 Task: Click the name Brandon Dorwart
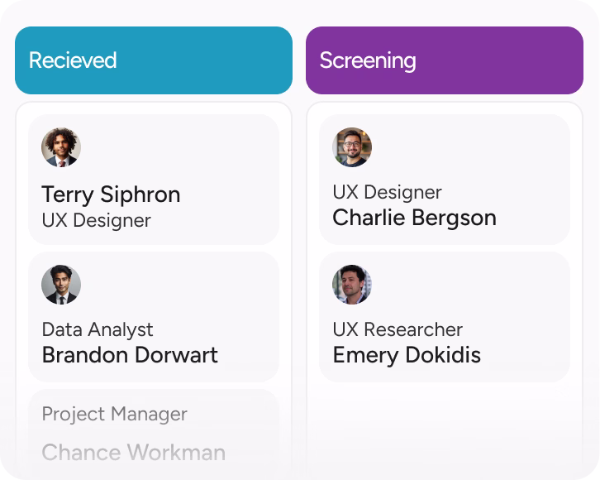coord(130,355)
